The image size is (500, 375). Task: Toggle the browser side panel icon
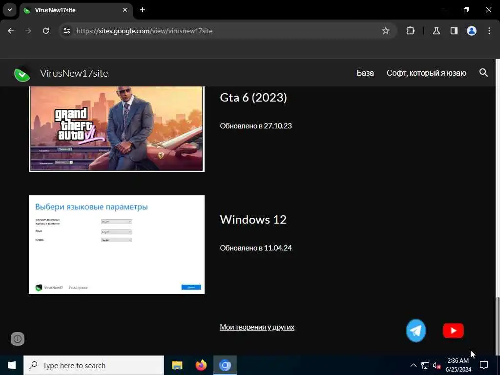[x=454, y=31]
